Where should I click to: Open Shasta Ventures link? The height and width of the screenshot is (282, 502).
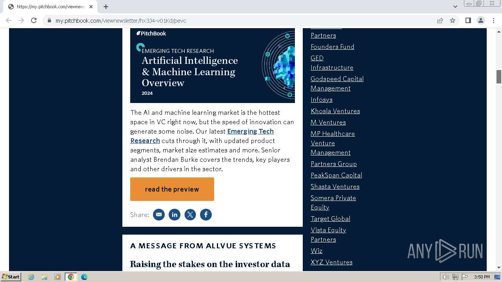[x=335, y=186]
